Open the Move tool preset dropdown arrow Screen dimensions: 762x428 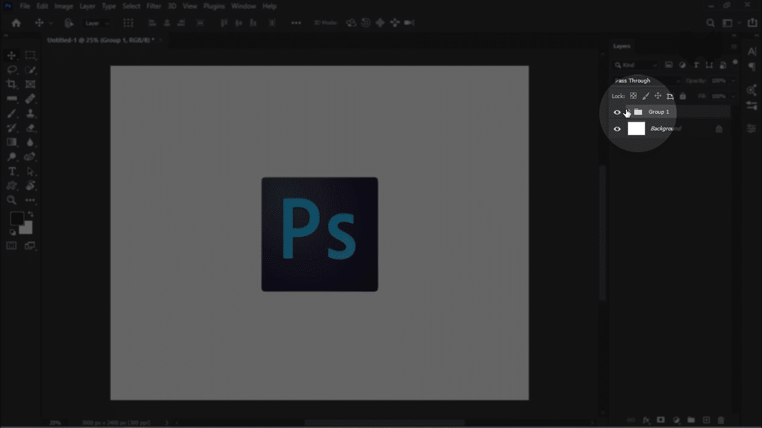(x=51, y=23)
